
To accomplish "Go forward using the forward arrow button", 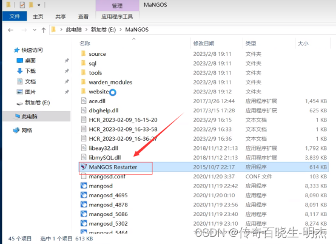I will coord(24,30).
